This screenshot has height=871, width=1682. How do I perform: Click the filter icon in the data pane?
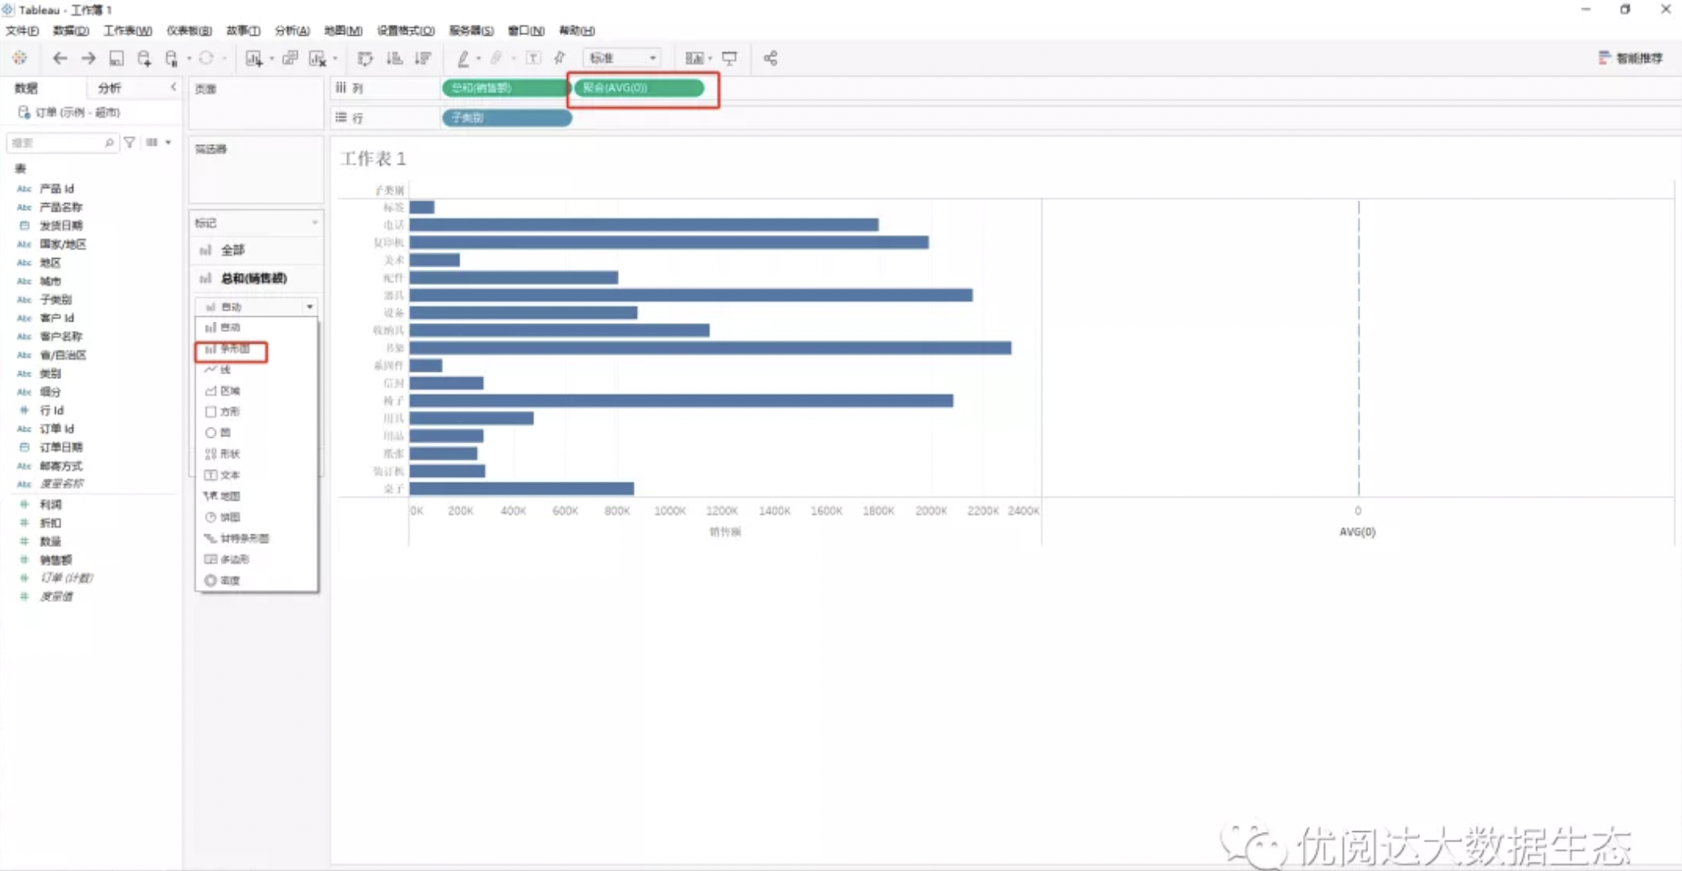[129, 143]
